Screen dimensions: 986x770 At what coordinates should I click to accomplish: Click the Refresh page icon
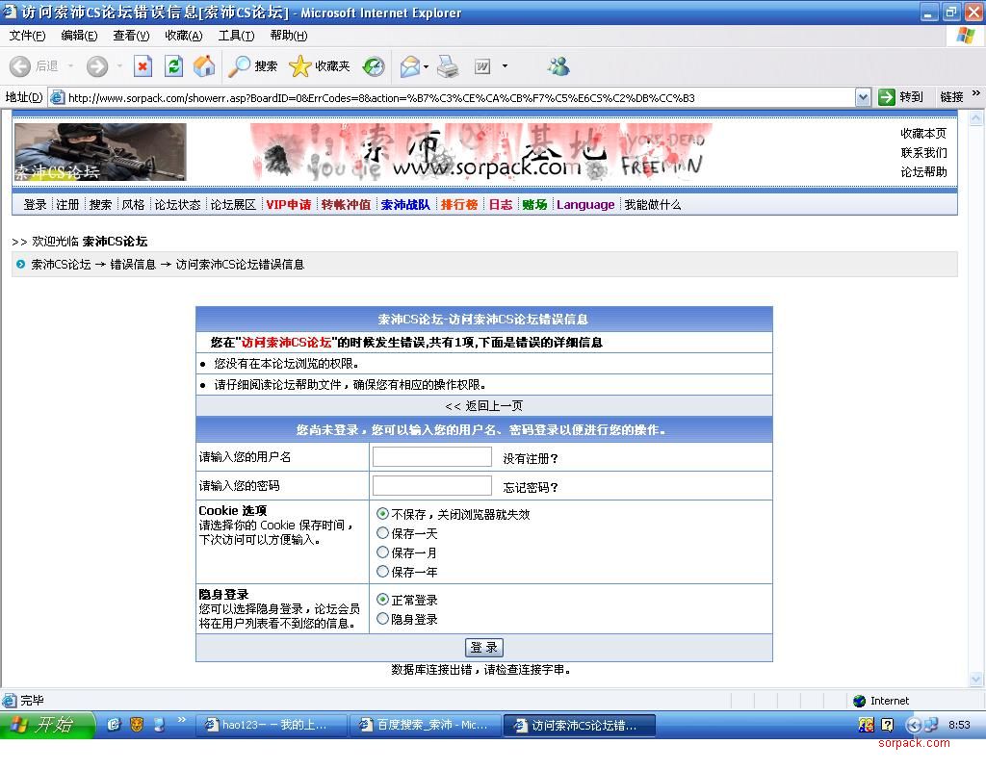[173, 66]
